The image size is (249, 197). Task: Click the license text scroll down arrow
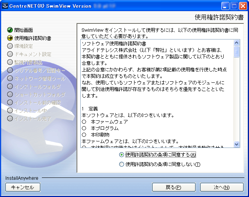coord(236,144)
